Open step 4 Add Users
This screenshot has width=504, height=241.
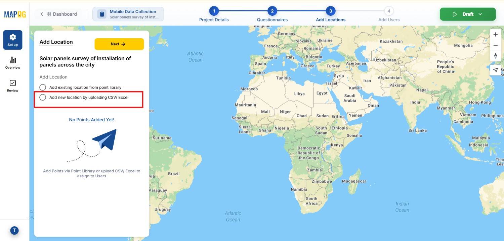coord(389,11)
